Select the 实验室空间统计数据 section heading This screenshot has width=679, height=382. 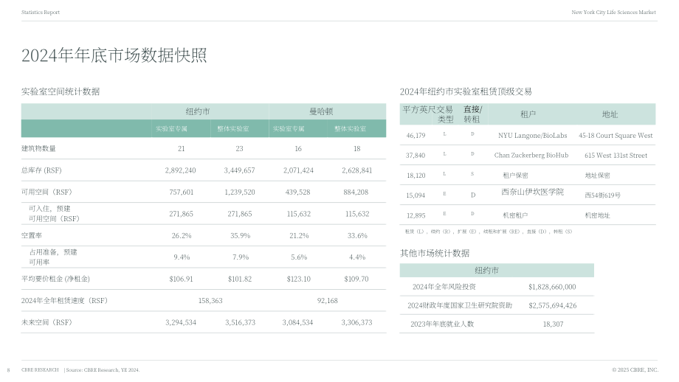[61, 91]
